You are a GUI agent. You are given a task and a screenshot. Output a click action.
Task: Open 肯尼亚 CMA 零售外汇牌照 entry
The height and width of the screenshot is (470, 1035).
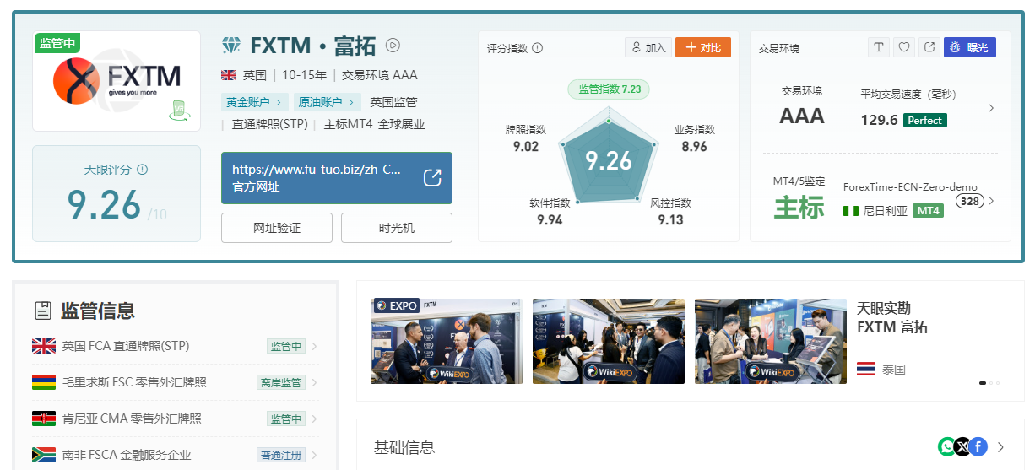click(x=175, y=419)
